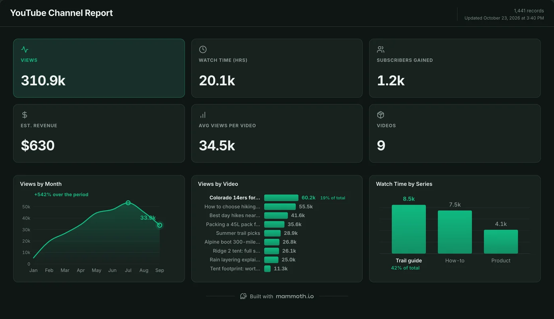Image resolution: width=554 pixels, height=319 pixels.
Task: Select the Est. Revenue $630 card
Action: [99, 134]
